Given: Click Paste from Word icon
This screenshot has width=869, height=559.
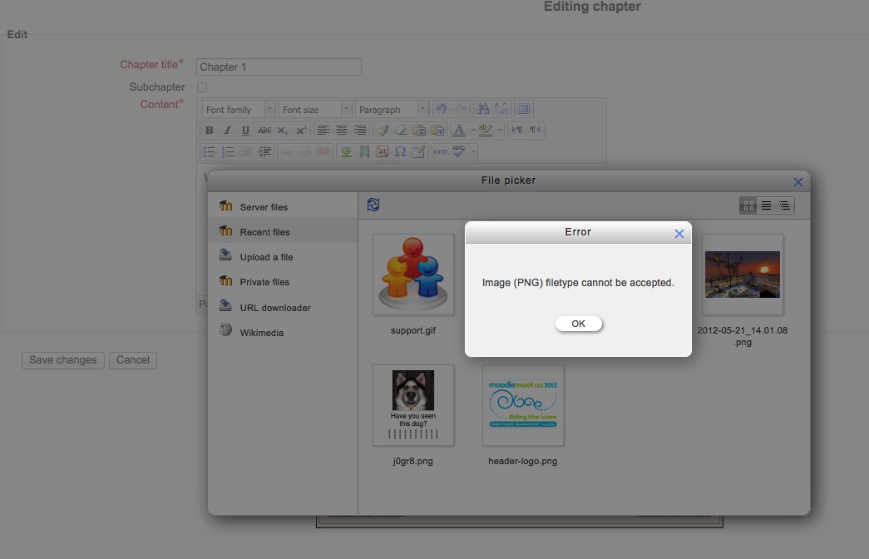Looking at the screenshot, I should 437,131.
